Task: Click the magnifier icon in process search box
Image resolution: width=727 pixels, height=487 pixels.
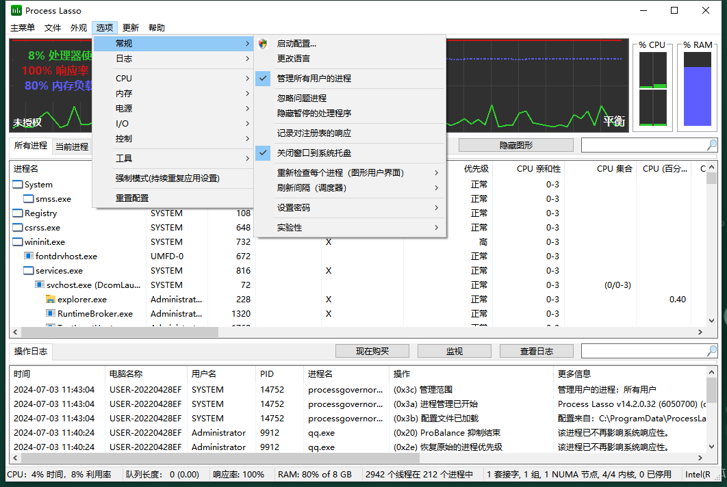Action: coord(712,145)
